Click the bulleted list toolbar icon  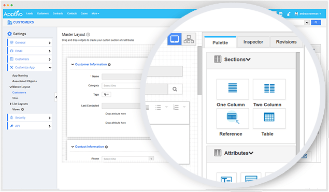[158, 107]
